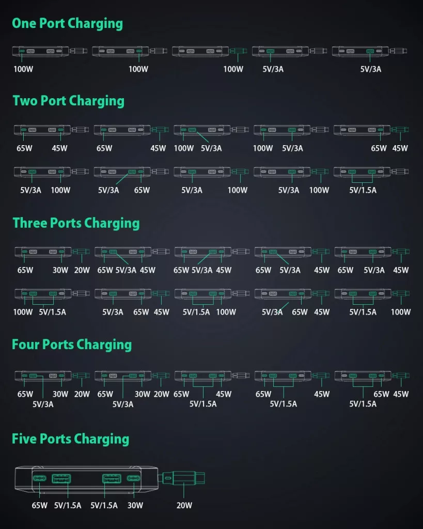The image size is (423, 529).
Task: Click the Two Port Charging heading
Action: point(69,101)
